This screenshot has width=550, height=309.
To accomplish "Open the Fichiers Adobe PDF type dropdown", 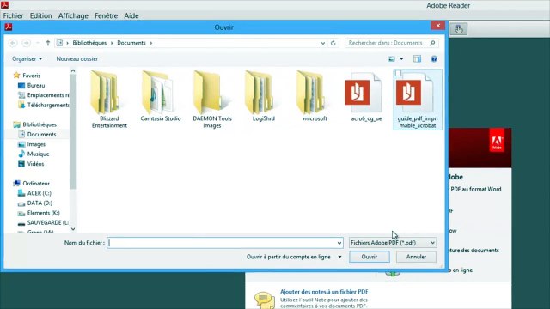I will pos(393,243).
